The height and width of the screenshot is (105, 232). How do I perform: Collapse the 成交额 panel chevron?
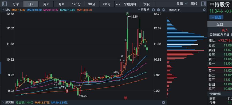coord(3,102)
